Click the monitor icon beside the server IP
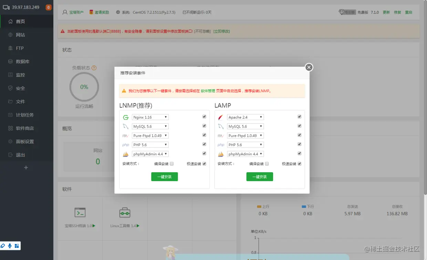Image resolution: width=427 pixels, height=260 pixels. tap(6, 7)
